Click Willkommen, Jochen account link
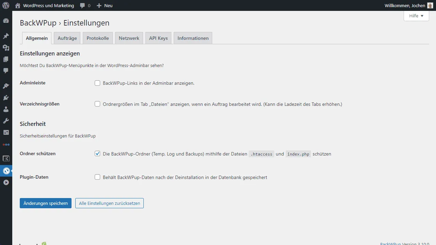 405,5
